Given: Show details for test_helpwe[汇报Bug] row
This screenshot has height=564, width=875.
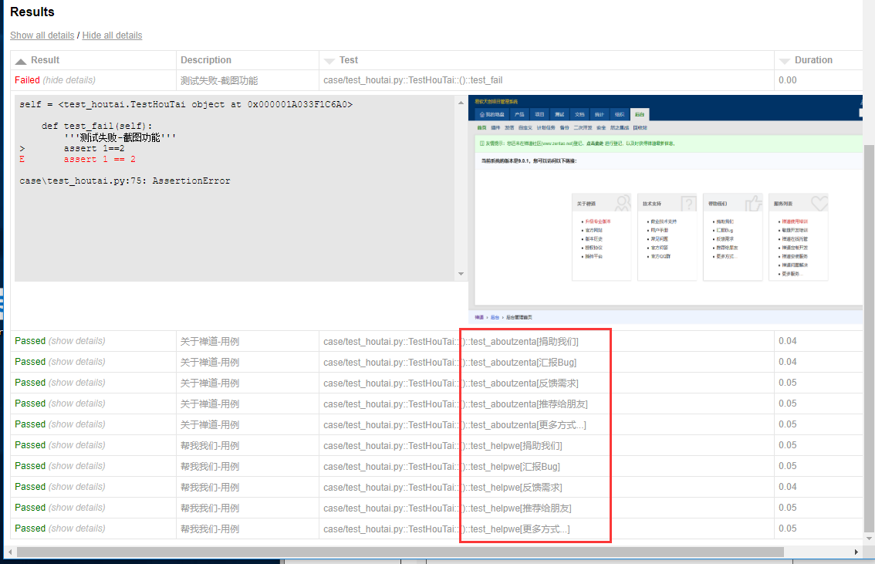Looking at the screenshot, I should tap(77, 466).
